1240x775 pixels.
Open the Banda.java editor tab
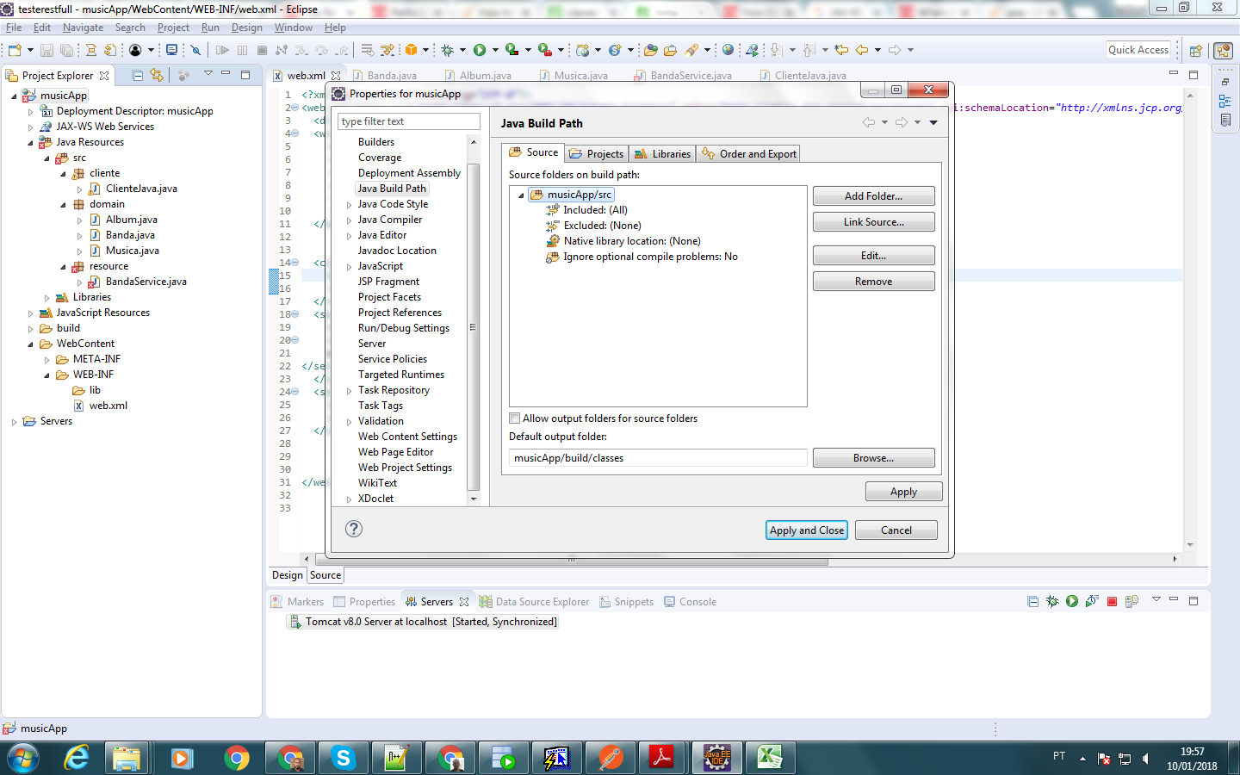(384, 76)
